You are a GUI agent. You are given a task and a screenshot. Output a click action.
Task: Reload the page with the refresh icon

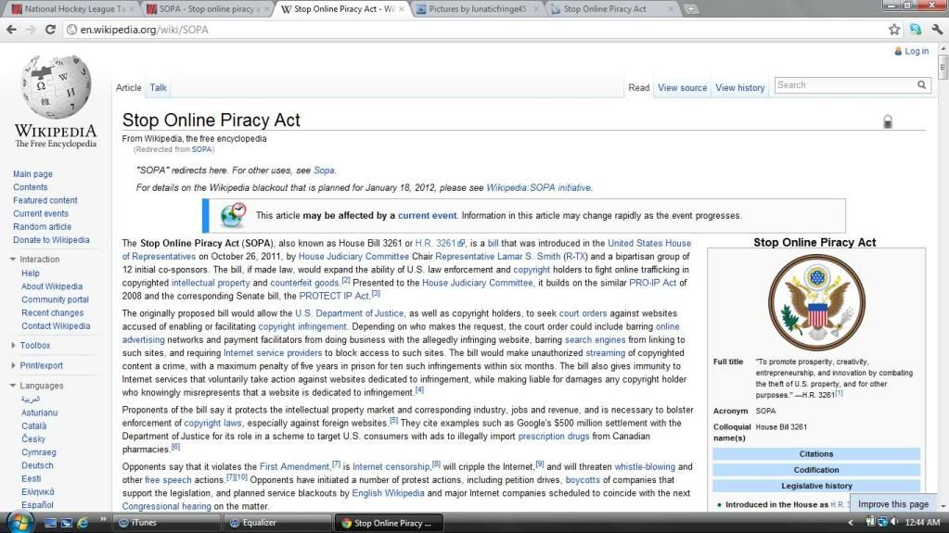(50, 29)
